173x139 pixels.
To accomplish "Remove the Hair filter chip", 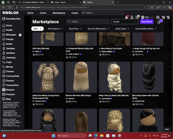I will 40,29.
